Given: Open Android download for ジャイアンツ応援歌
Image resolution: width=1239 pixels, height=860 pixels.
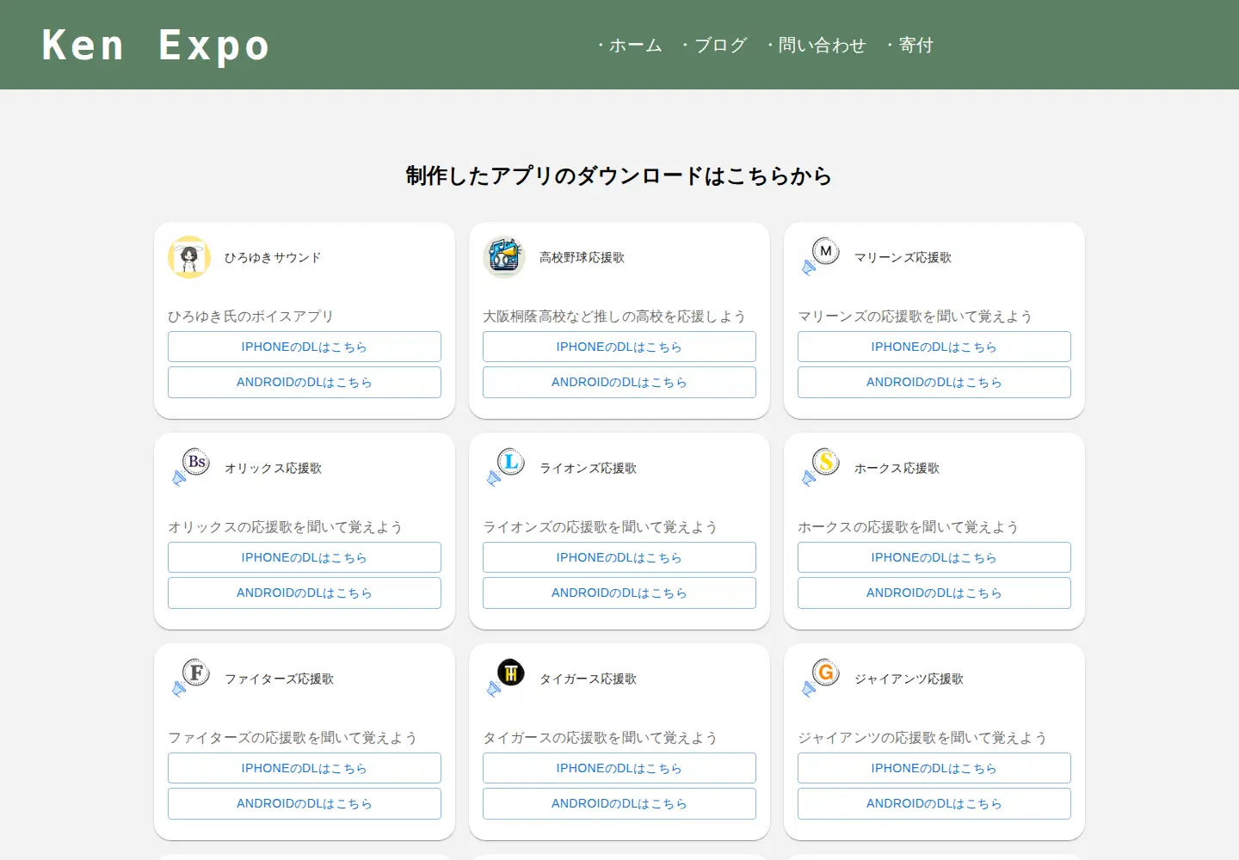Looking at the screenshot, I should [934, 803].
